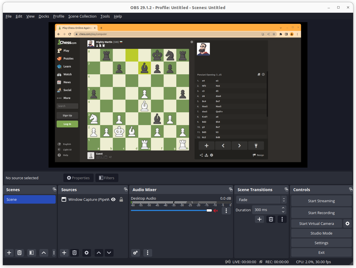Open scene filters icon in Scenes dock
The height and width of the screenshot is (268, 356).
pyautogui.click(x=32, y=253)
